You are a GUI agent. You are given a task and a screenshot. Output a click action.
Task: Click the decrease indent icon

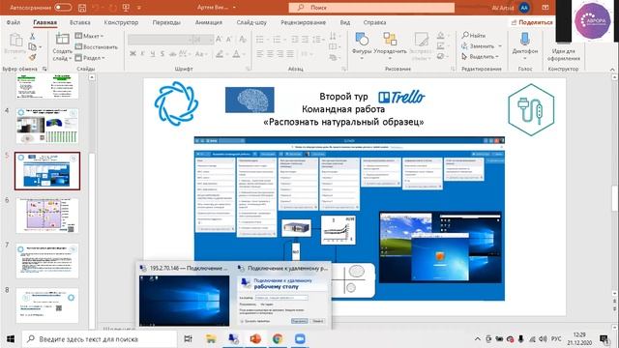tap(295, 40)
